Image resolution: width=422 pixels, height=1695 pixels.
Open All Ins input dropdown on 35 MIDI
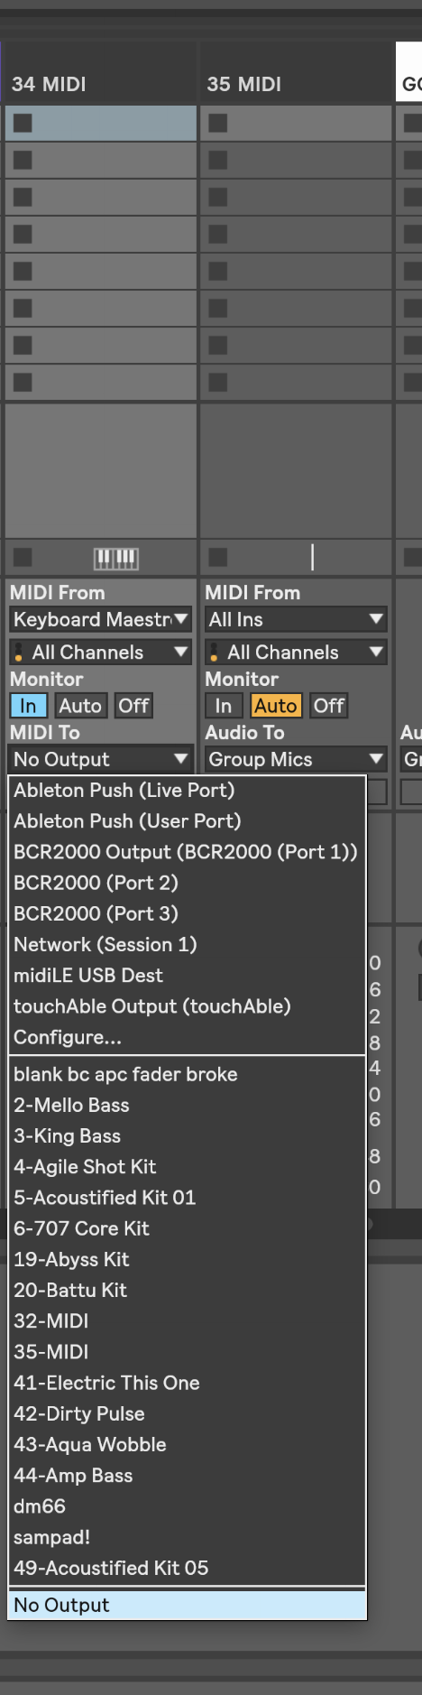click(x=296, y=619)
